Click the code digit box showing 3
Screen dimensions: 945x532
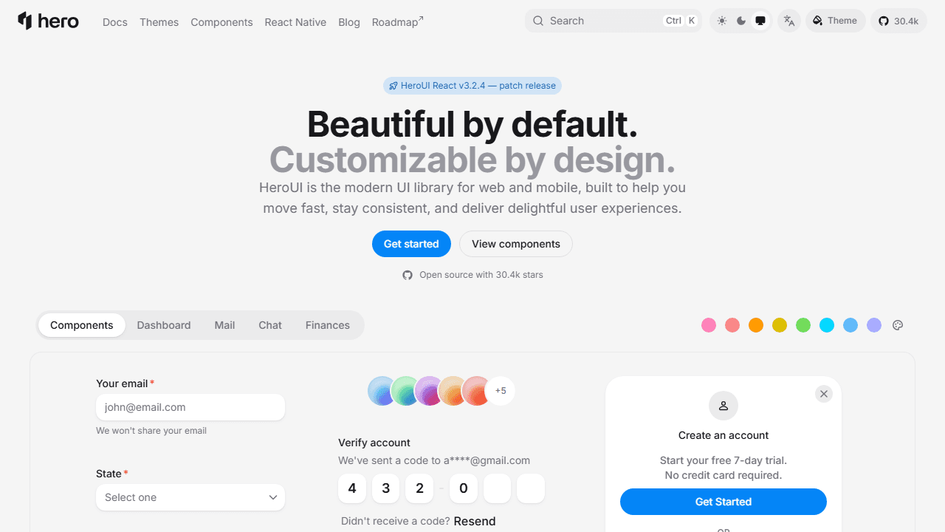click(385, 488)
